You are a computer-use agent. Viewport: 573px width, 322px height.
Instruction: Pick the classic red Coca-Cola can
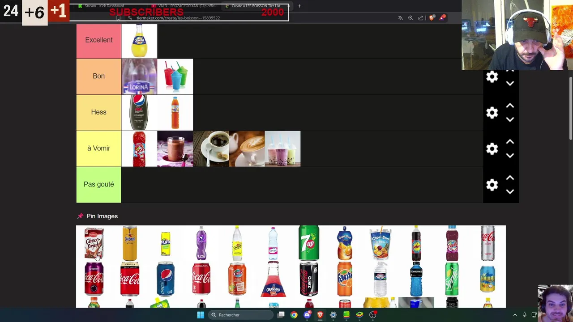pos(201,279)
